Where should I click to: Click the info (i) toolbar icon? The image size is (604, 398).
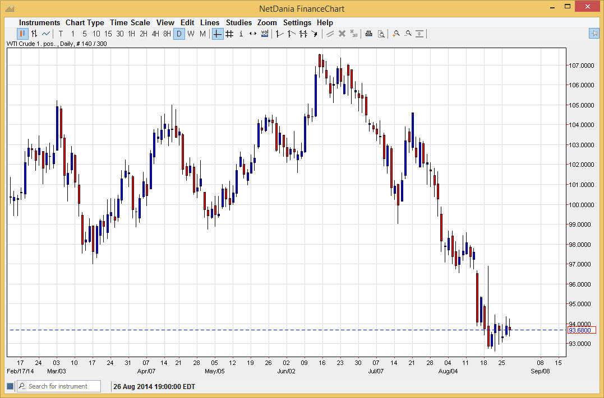click(241, 34)
